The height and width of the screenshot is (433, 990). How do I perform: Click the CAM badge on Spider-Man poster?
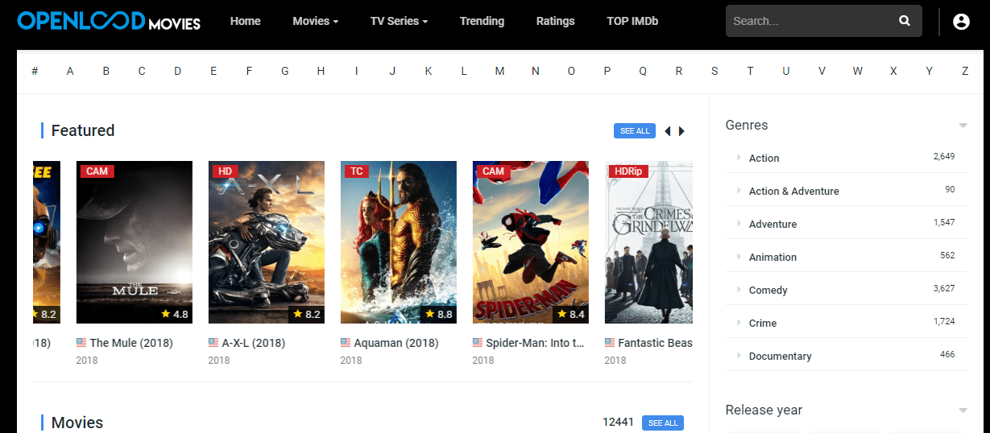[x=494, y=171]
